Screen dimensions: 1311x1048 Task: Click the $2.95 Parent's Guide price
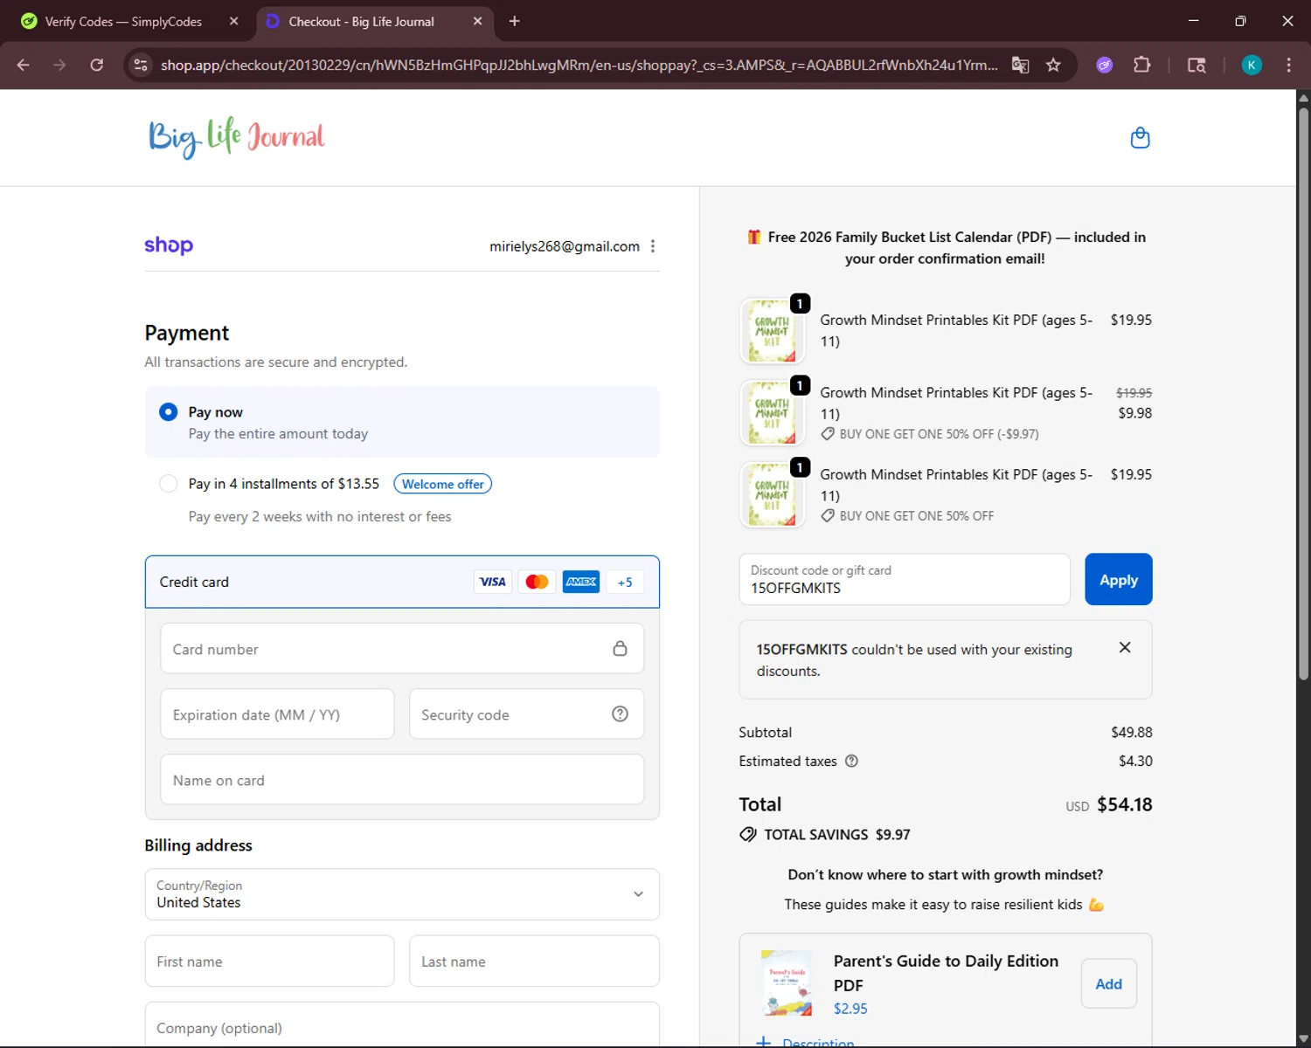click(x=850, y=1009)
